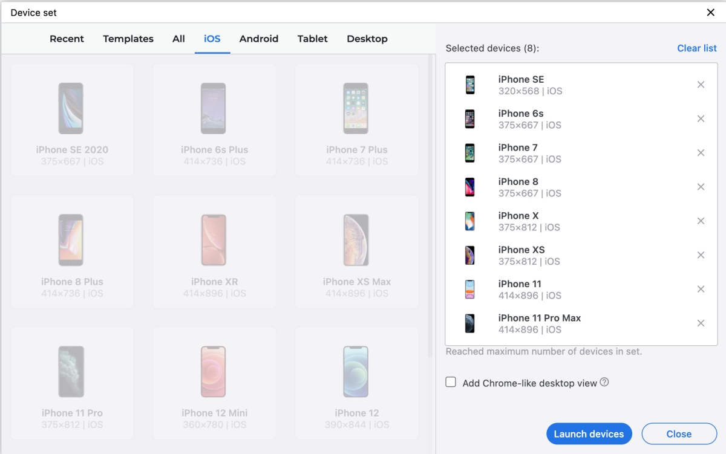Select the iPhone 7 Plus device card
The height and width of the screenshot is (454, 726).
[356, 120]
